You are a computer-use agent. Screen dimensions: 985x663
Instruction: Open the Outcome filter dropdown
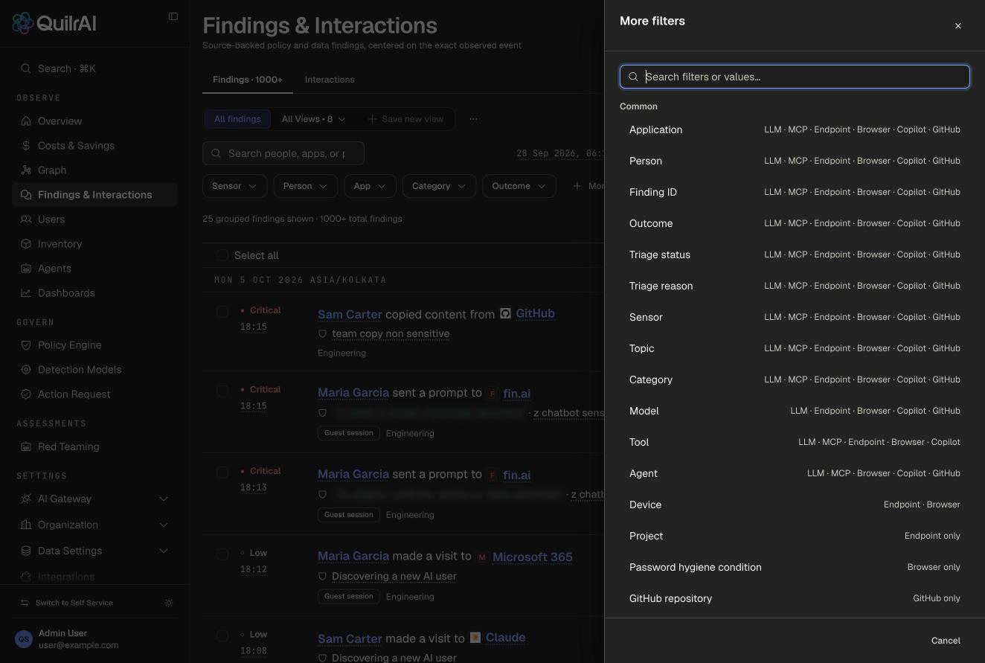[x=519, y=186]
